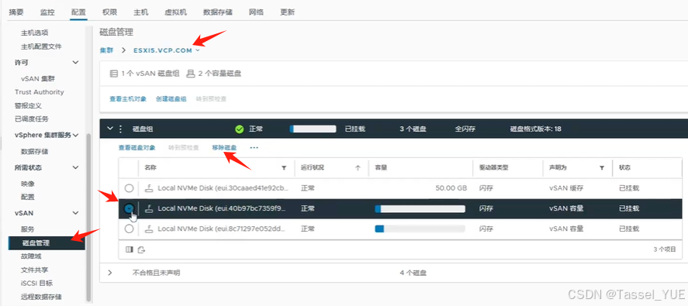Click the 磁盘组 header usage bar
This screenshot has width=688, height=306.
(313, 129)
